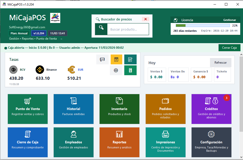Viewport: 243px width, 160px height.
Task: Open Créditos tile with badge 3
Action: [x=211, y=109]
